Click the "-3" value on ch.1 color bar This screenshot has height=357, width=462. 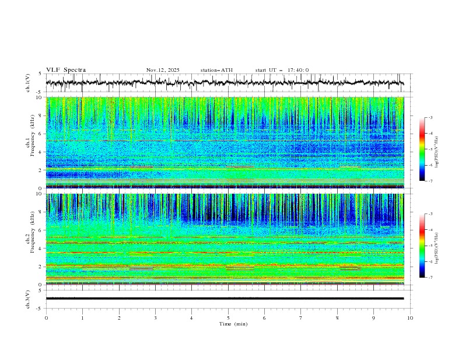tap(430, 117)
